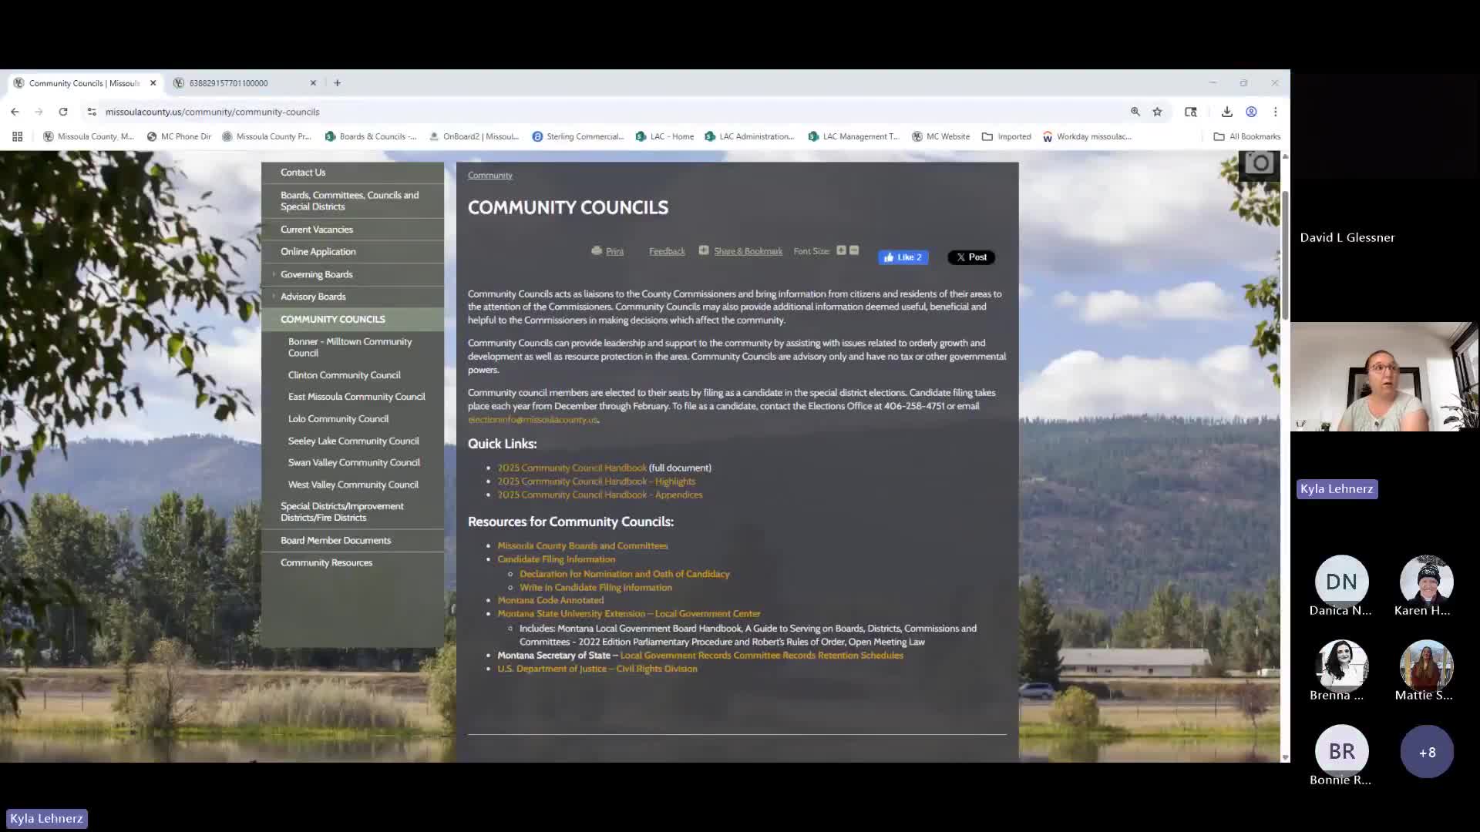The width and height of the screenshot is (1480, 832).
Task: Open the browser apps grid icon
Action: [17, 136]
